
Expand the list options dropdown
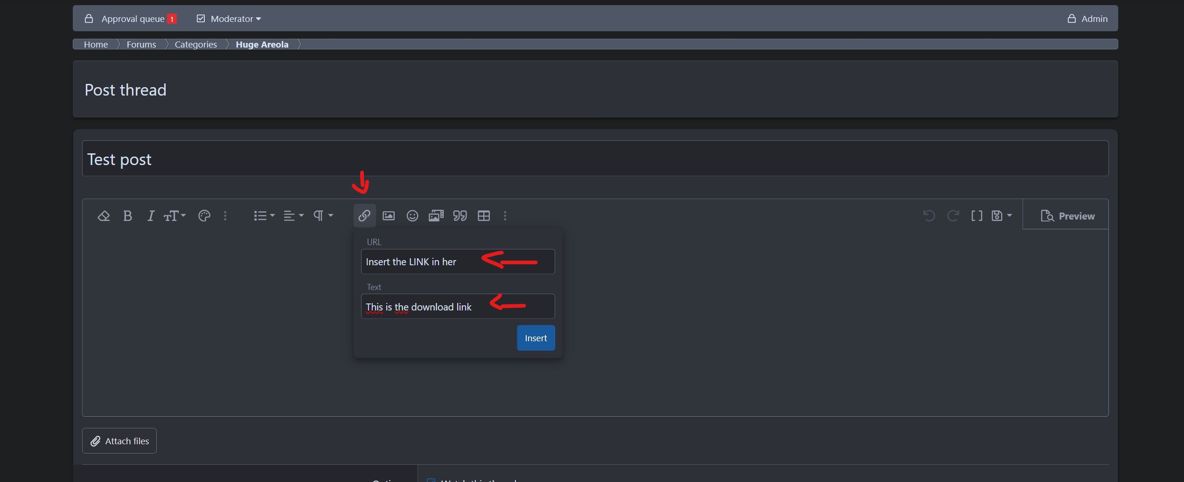click(x=264, y=216)
